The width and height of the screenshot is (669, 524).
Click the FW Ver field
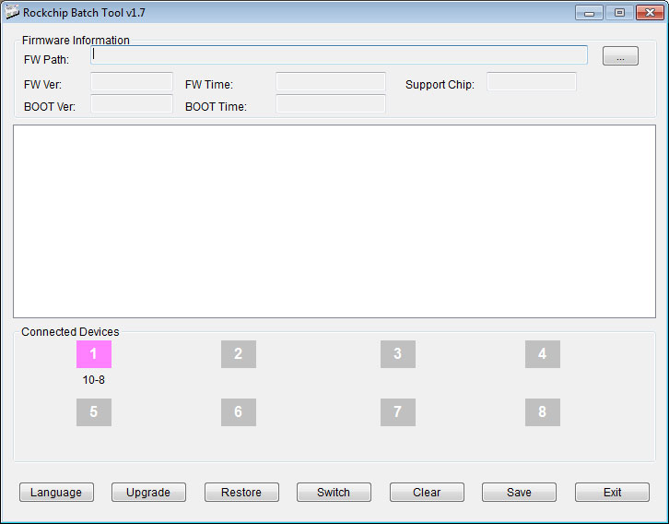[132, 81]
